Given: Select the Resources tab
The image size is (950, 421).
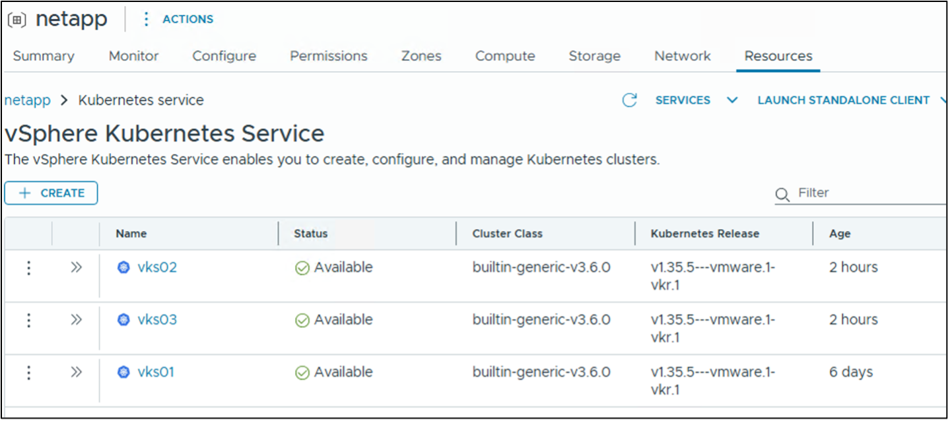Looking at the screenshot, I should (778, 56).
